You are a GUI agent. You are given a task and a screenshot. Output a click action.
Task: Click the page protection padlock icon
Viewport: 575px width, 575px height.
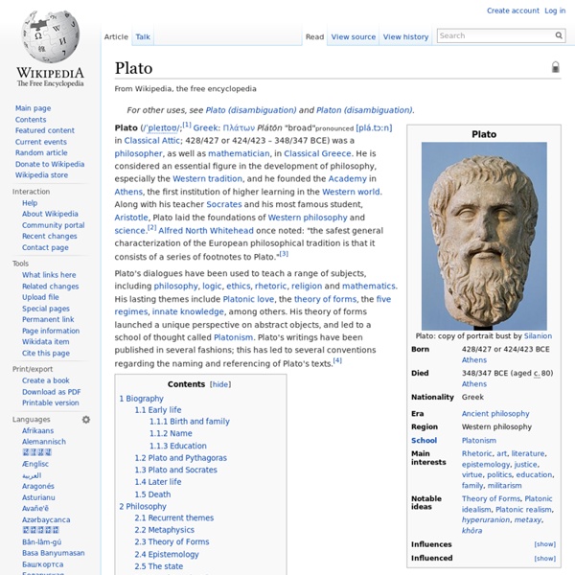click(556, 67)
